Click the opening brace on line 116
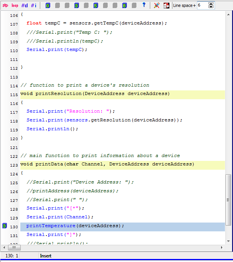This screenshot has height=262, width=233. (22, 102)
